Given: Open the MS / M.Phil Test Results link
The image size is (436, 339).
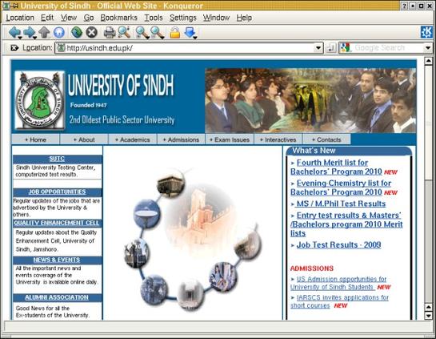Looking at the screenshot, I should [x=341, y=204].
